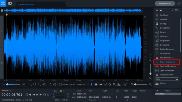Play the module chain preset
Viewport: 182px width, 102px height.
pos(157,10)
